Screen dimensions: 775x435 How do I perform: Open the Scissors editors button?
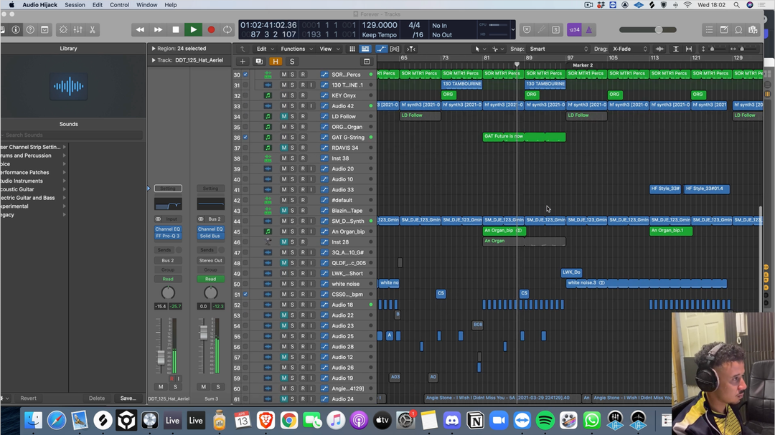point(93,29)
